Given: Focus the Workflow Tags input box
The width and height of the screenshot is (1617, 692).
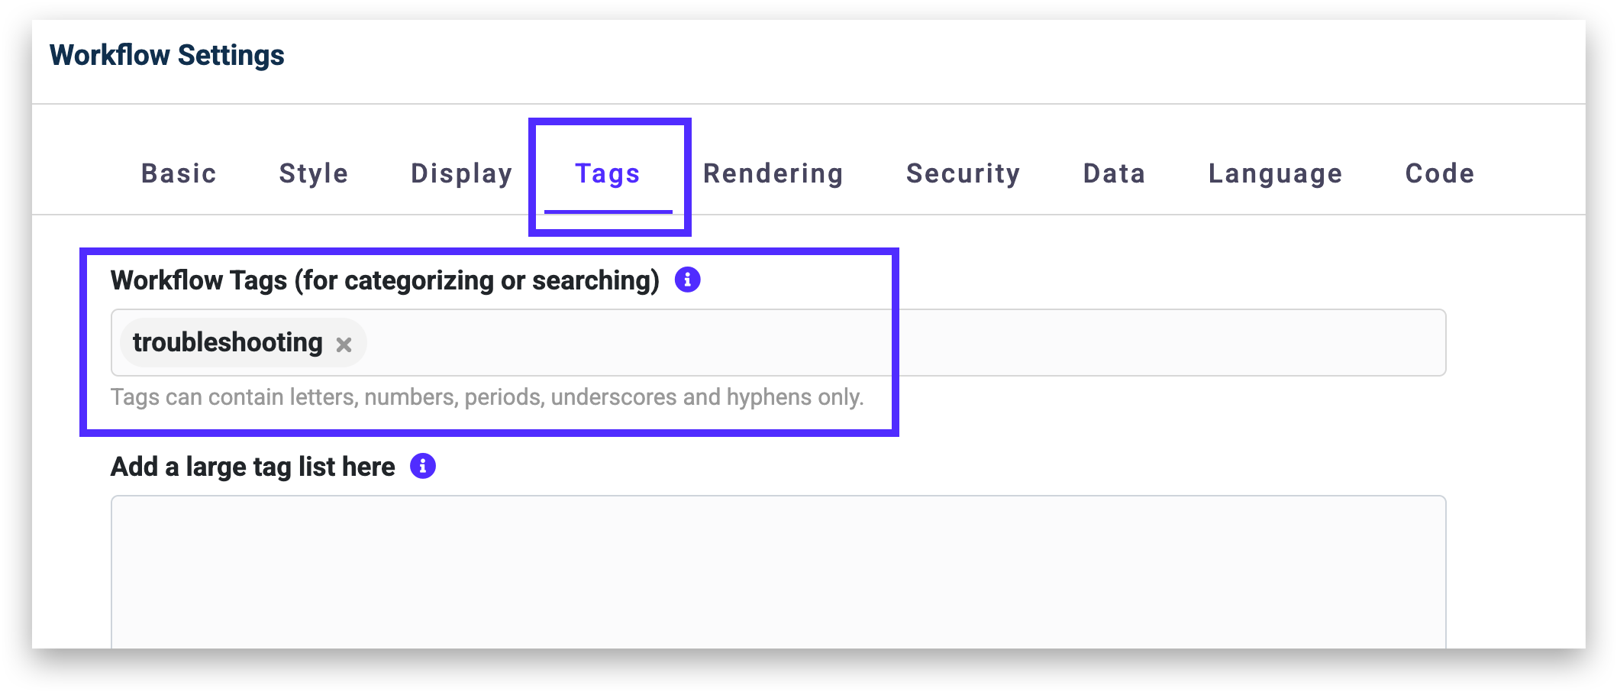Looking at the screenshot, I should click(x=840, y=343).
